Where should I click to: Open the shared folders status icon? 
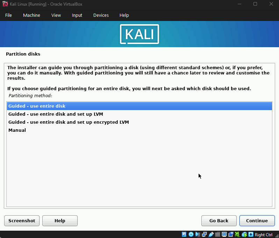(x=217, y=235)
